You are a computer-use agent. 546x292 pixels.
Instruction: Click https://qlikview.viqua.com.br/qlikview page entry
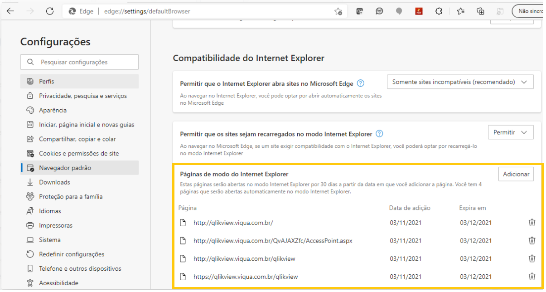click(246, 277)
